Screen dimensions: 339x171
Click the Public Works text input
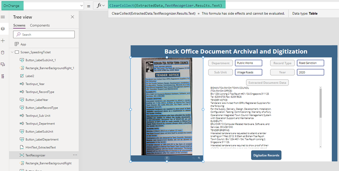point(249,63)
